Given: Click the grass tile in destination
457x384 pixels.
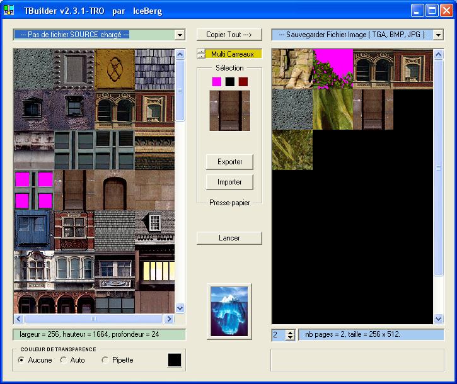Looking at the screenshot, I should click(x=292, y=150).
